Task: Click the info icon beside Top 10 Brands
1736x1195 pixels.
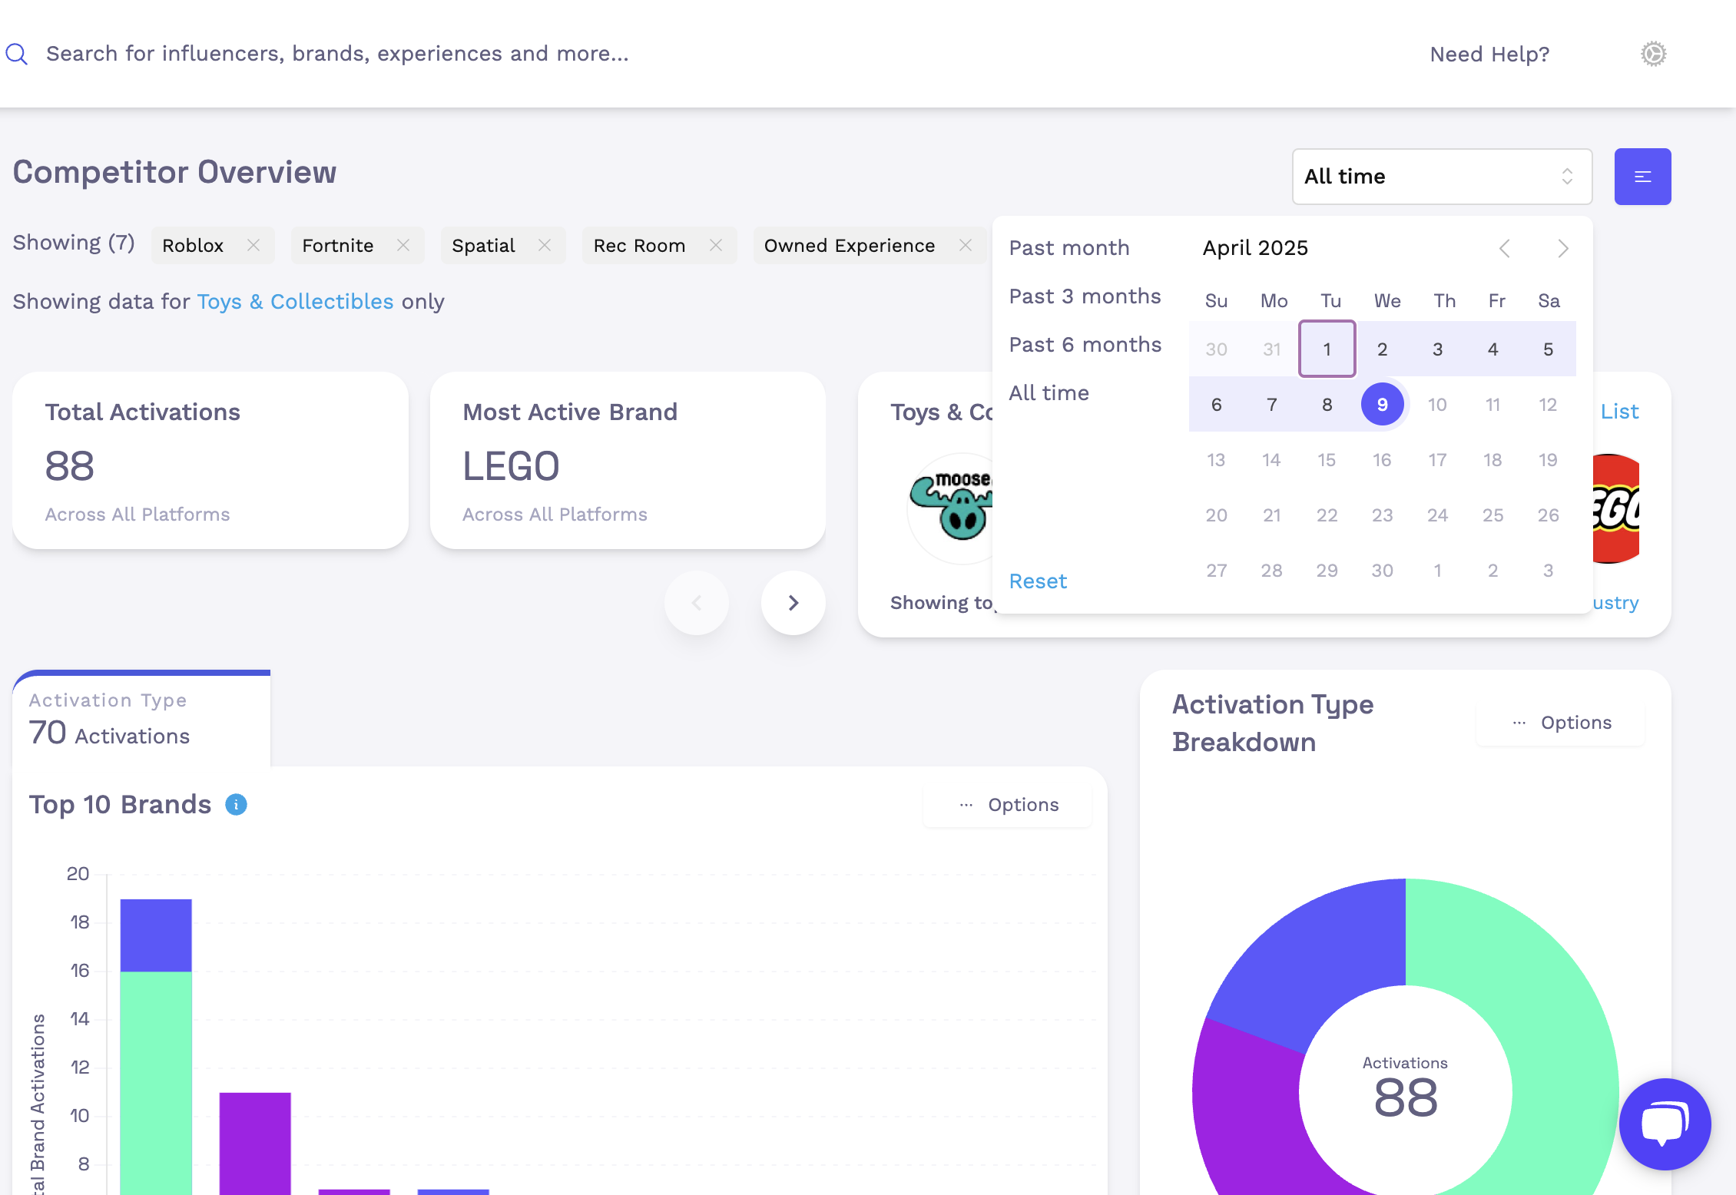Action: [236, 804]
